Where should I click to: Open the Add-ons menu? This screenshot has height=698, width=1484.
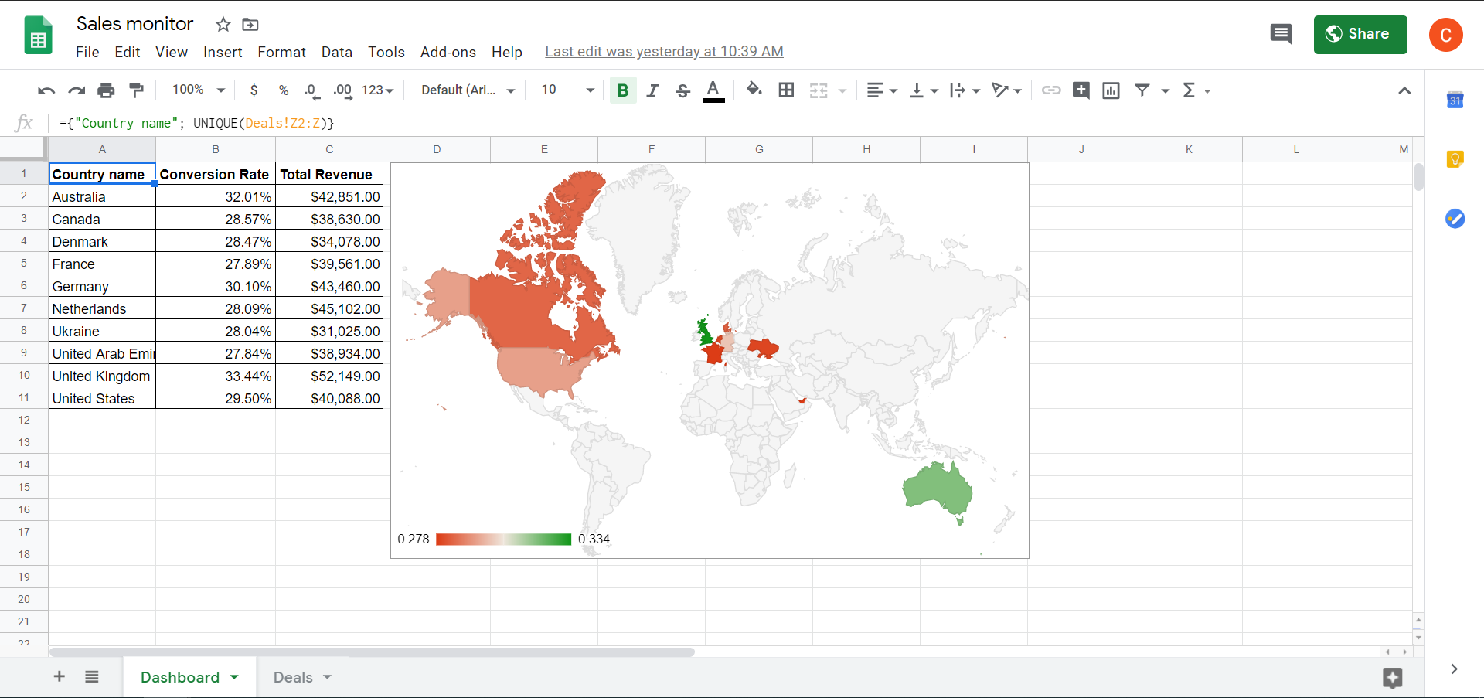[x=448, y=52]
